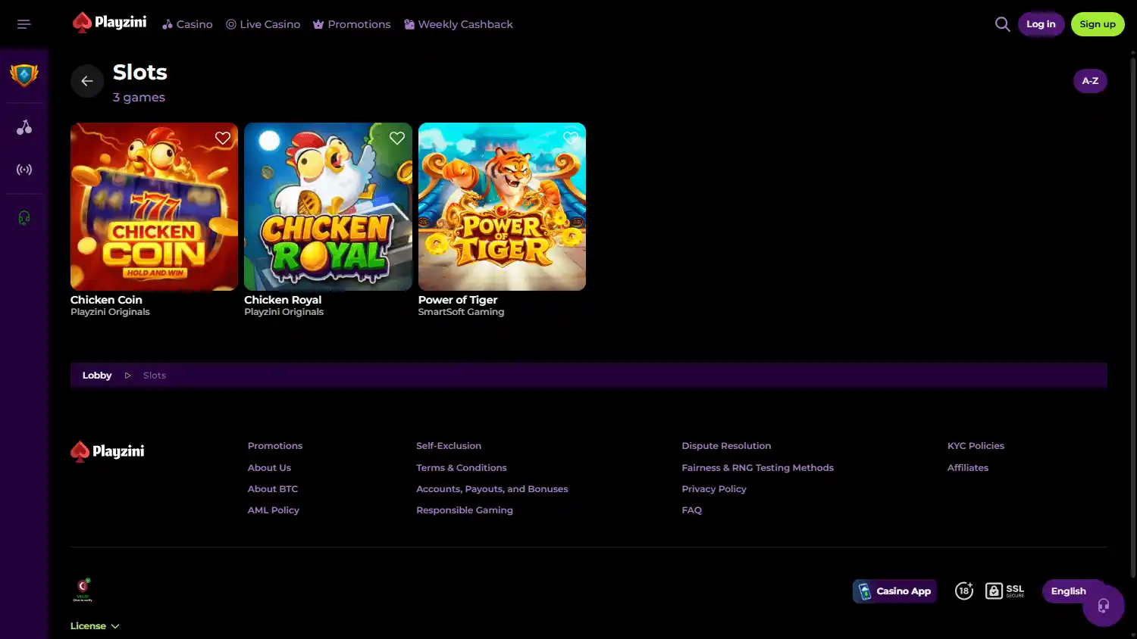Image resolution: width=1137 pixels, height=639 pixels.
Task: Open the Responsible Gaming link
Action: pyautogui.click(x=465, y=510)
